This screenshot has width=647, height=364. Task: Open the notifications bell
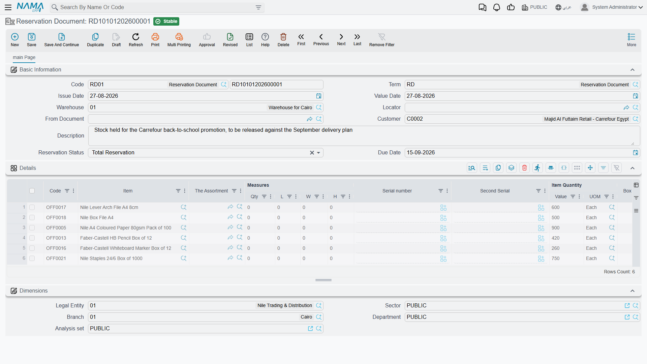(x=497, y=7)
